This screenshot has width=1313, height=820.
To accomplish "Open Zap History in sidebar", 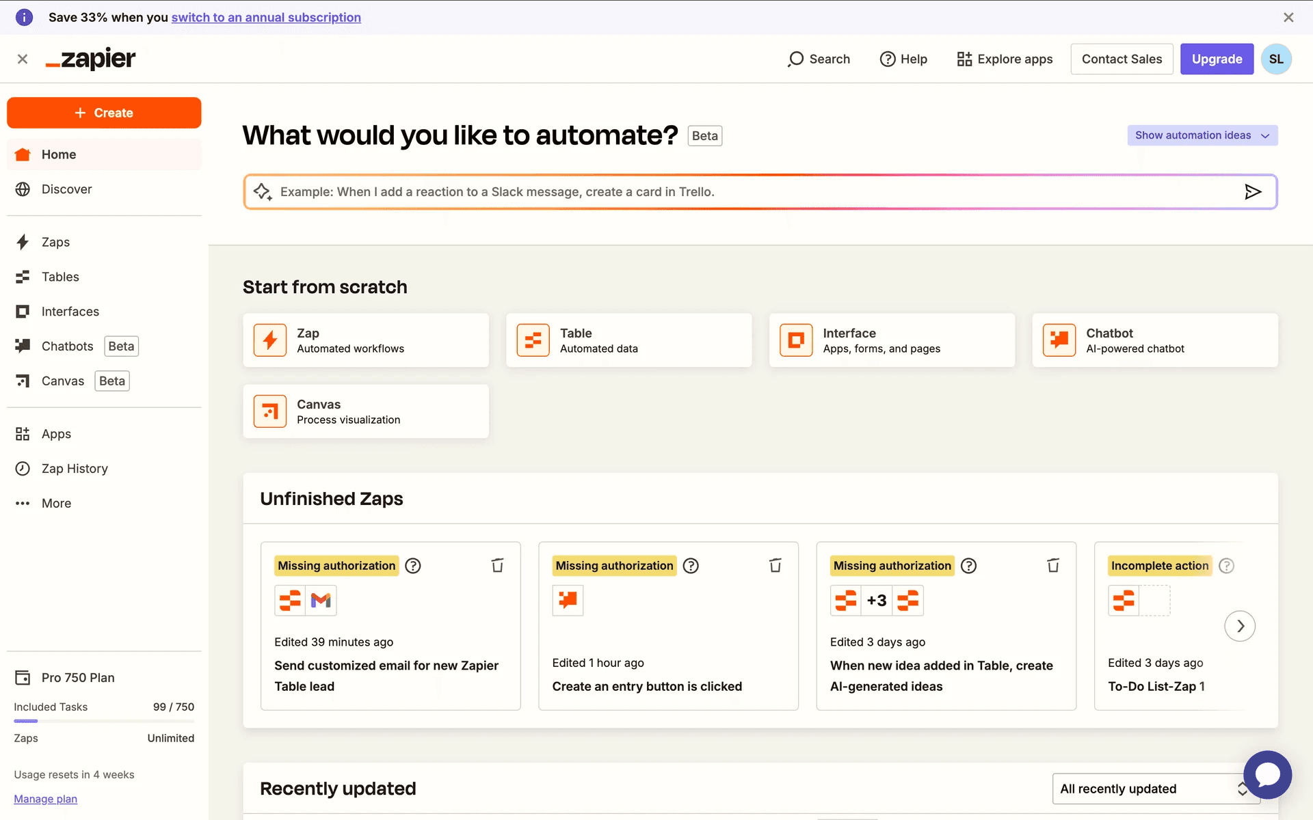I will pos(75,469).
